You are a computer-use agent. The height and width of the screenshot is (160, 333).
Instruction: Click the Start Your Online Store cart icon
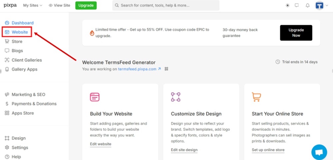tap(256, 97)
